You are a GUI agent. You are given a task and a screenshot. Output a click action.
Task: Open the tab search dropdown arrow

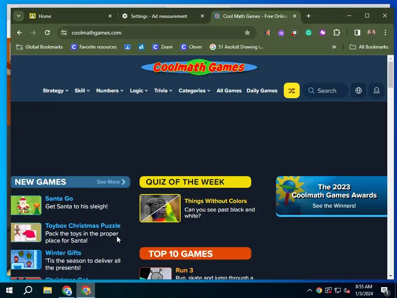coord(19,16)
